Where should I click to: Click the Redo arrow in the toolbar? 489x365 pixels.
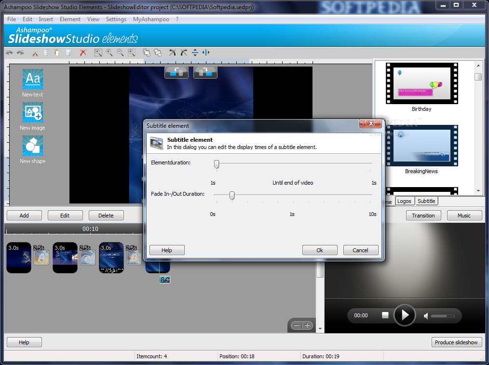(20, 53)
